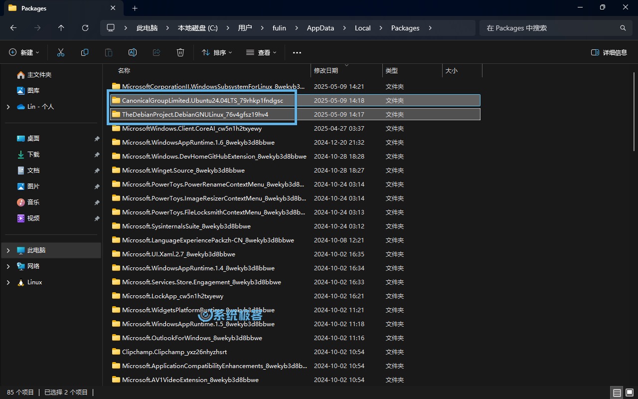Sort by 名称 column header
The image size is (638, 399).
(x=124, y=71)
